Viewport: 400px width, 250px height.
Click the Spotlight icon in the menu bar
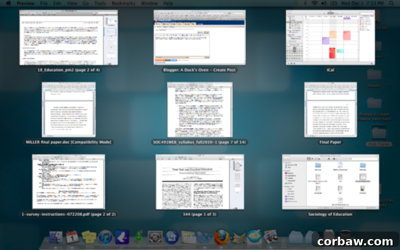[x=391, y=4]
